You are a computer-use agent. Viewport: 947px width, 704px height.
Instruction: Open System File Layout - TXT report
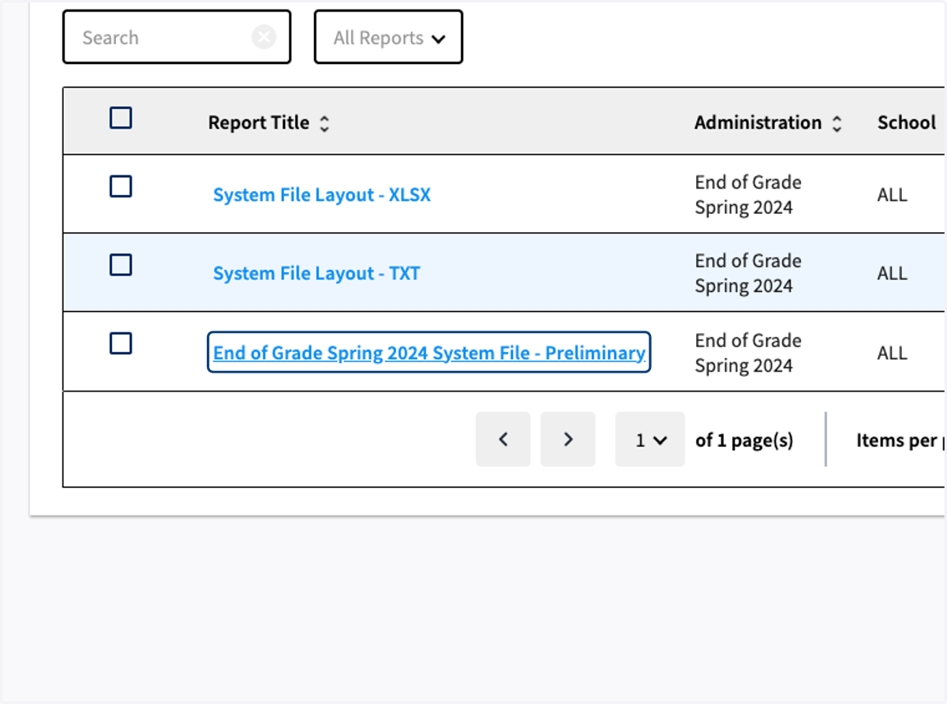[316, 274]
